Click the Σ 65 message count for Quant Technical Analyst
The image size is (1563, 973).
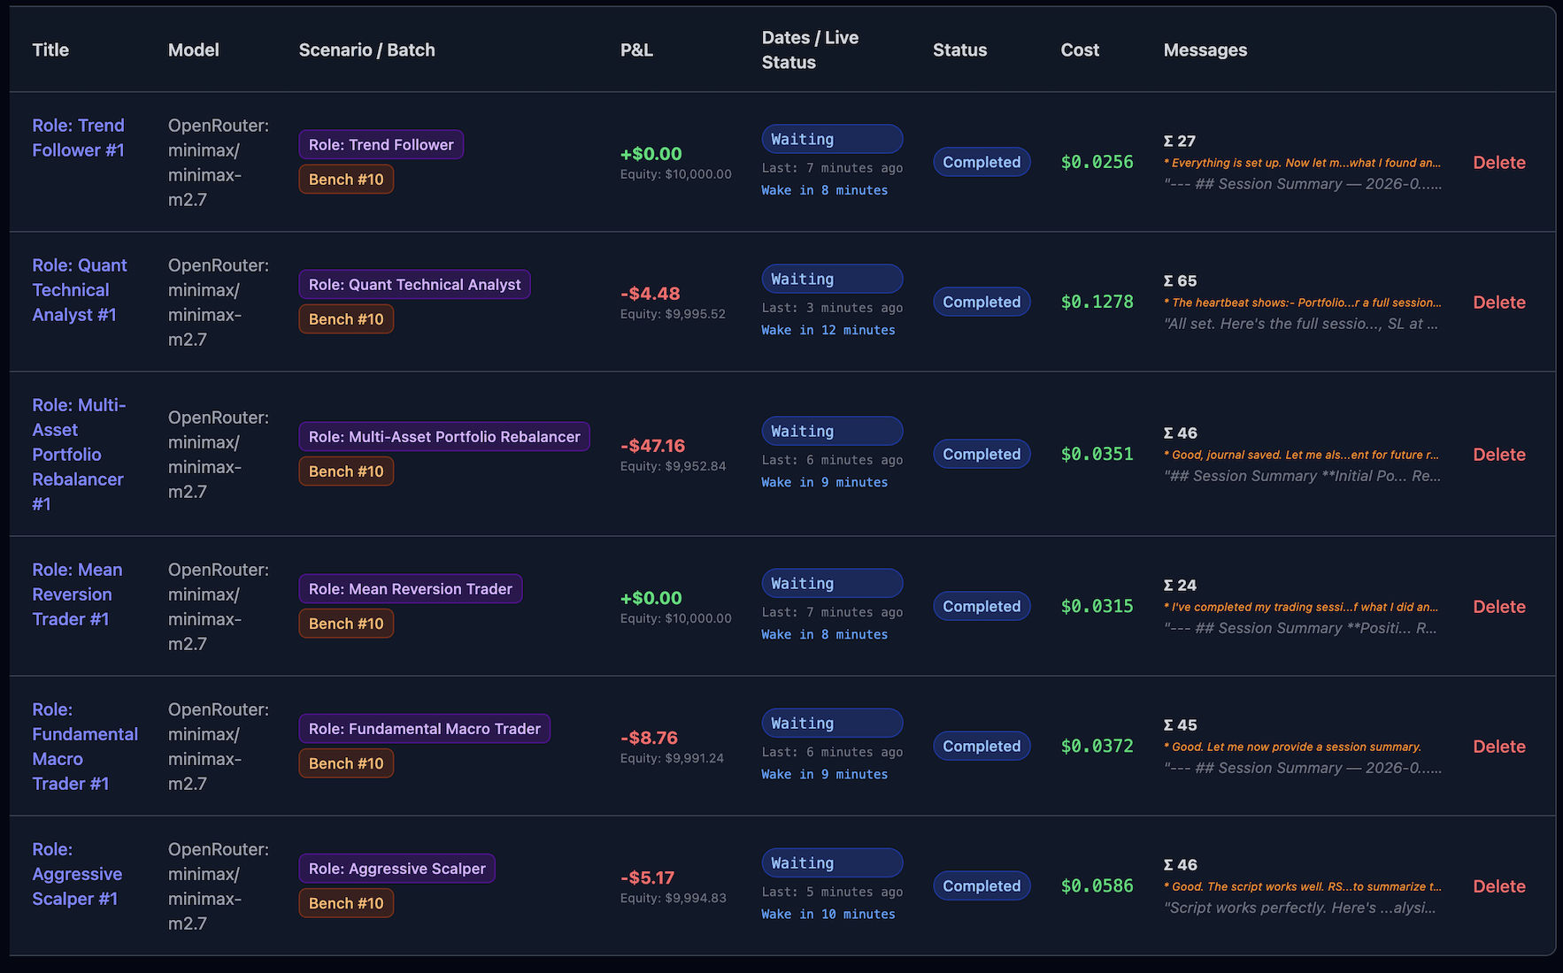coord(1181,280)
